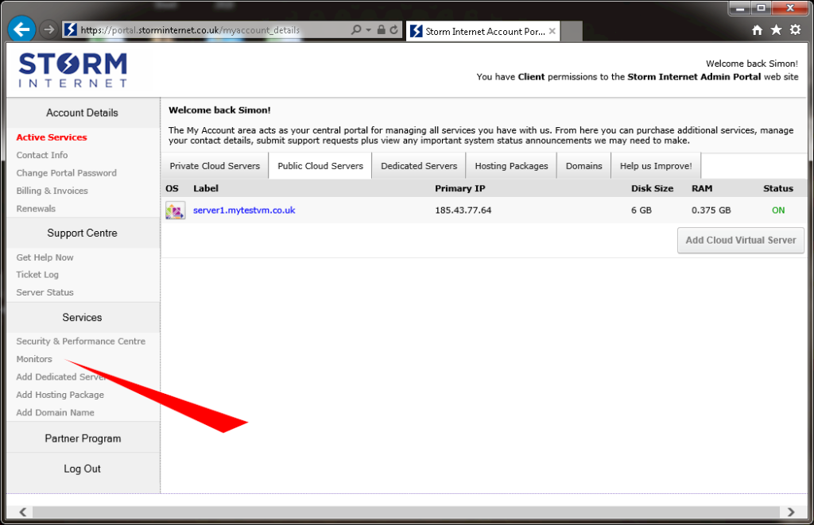Refresh the page with the reload icon
This screenshot has width=814, height=525.
point(394,29)
